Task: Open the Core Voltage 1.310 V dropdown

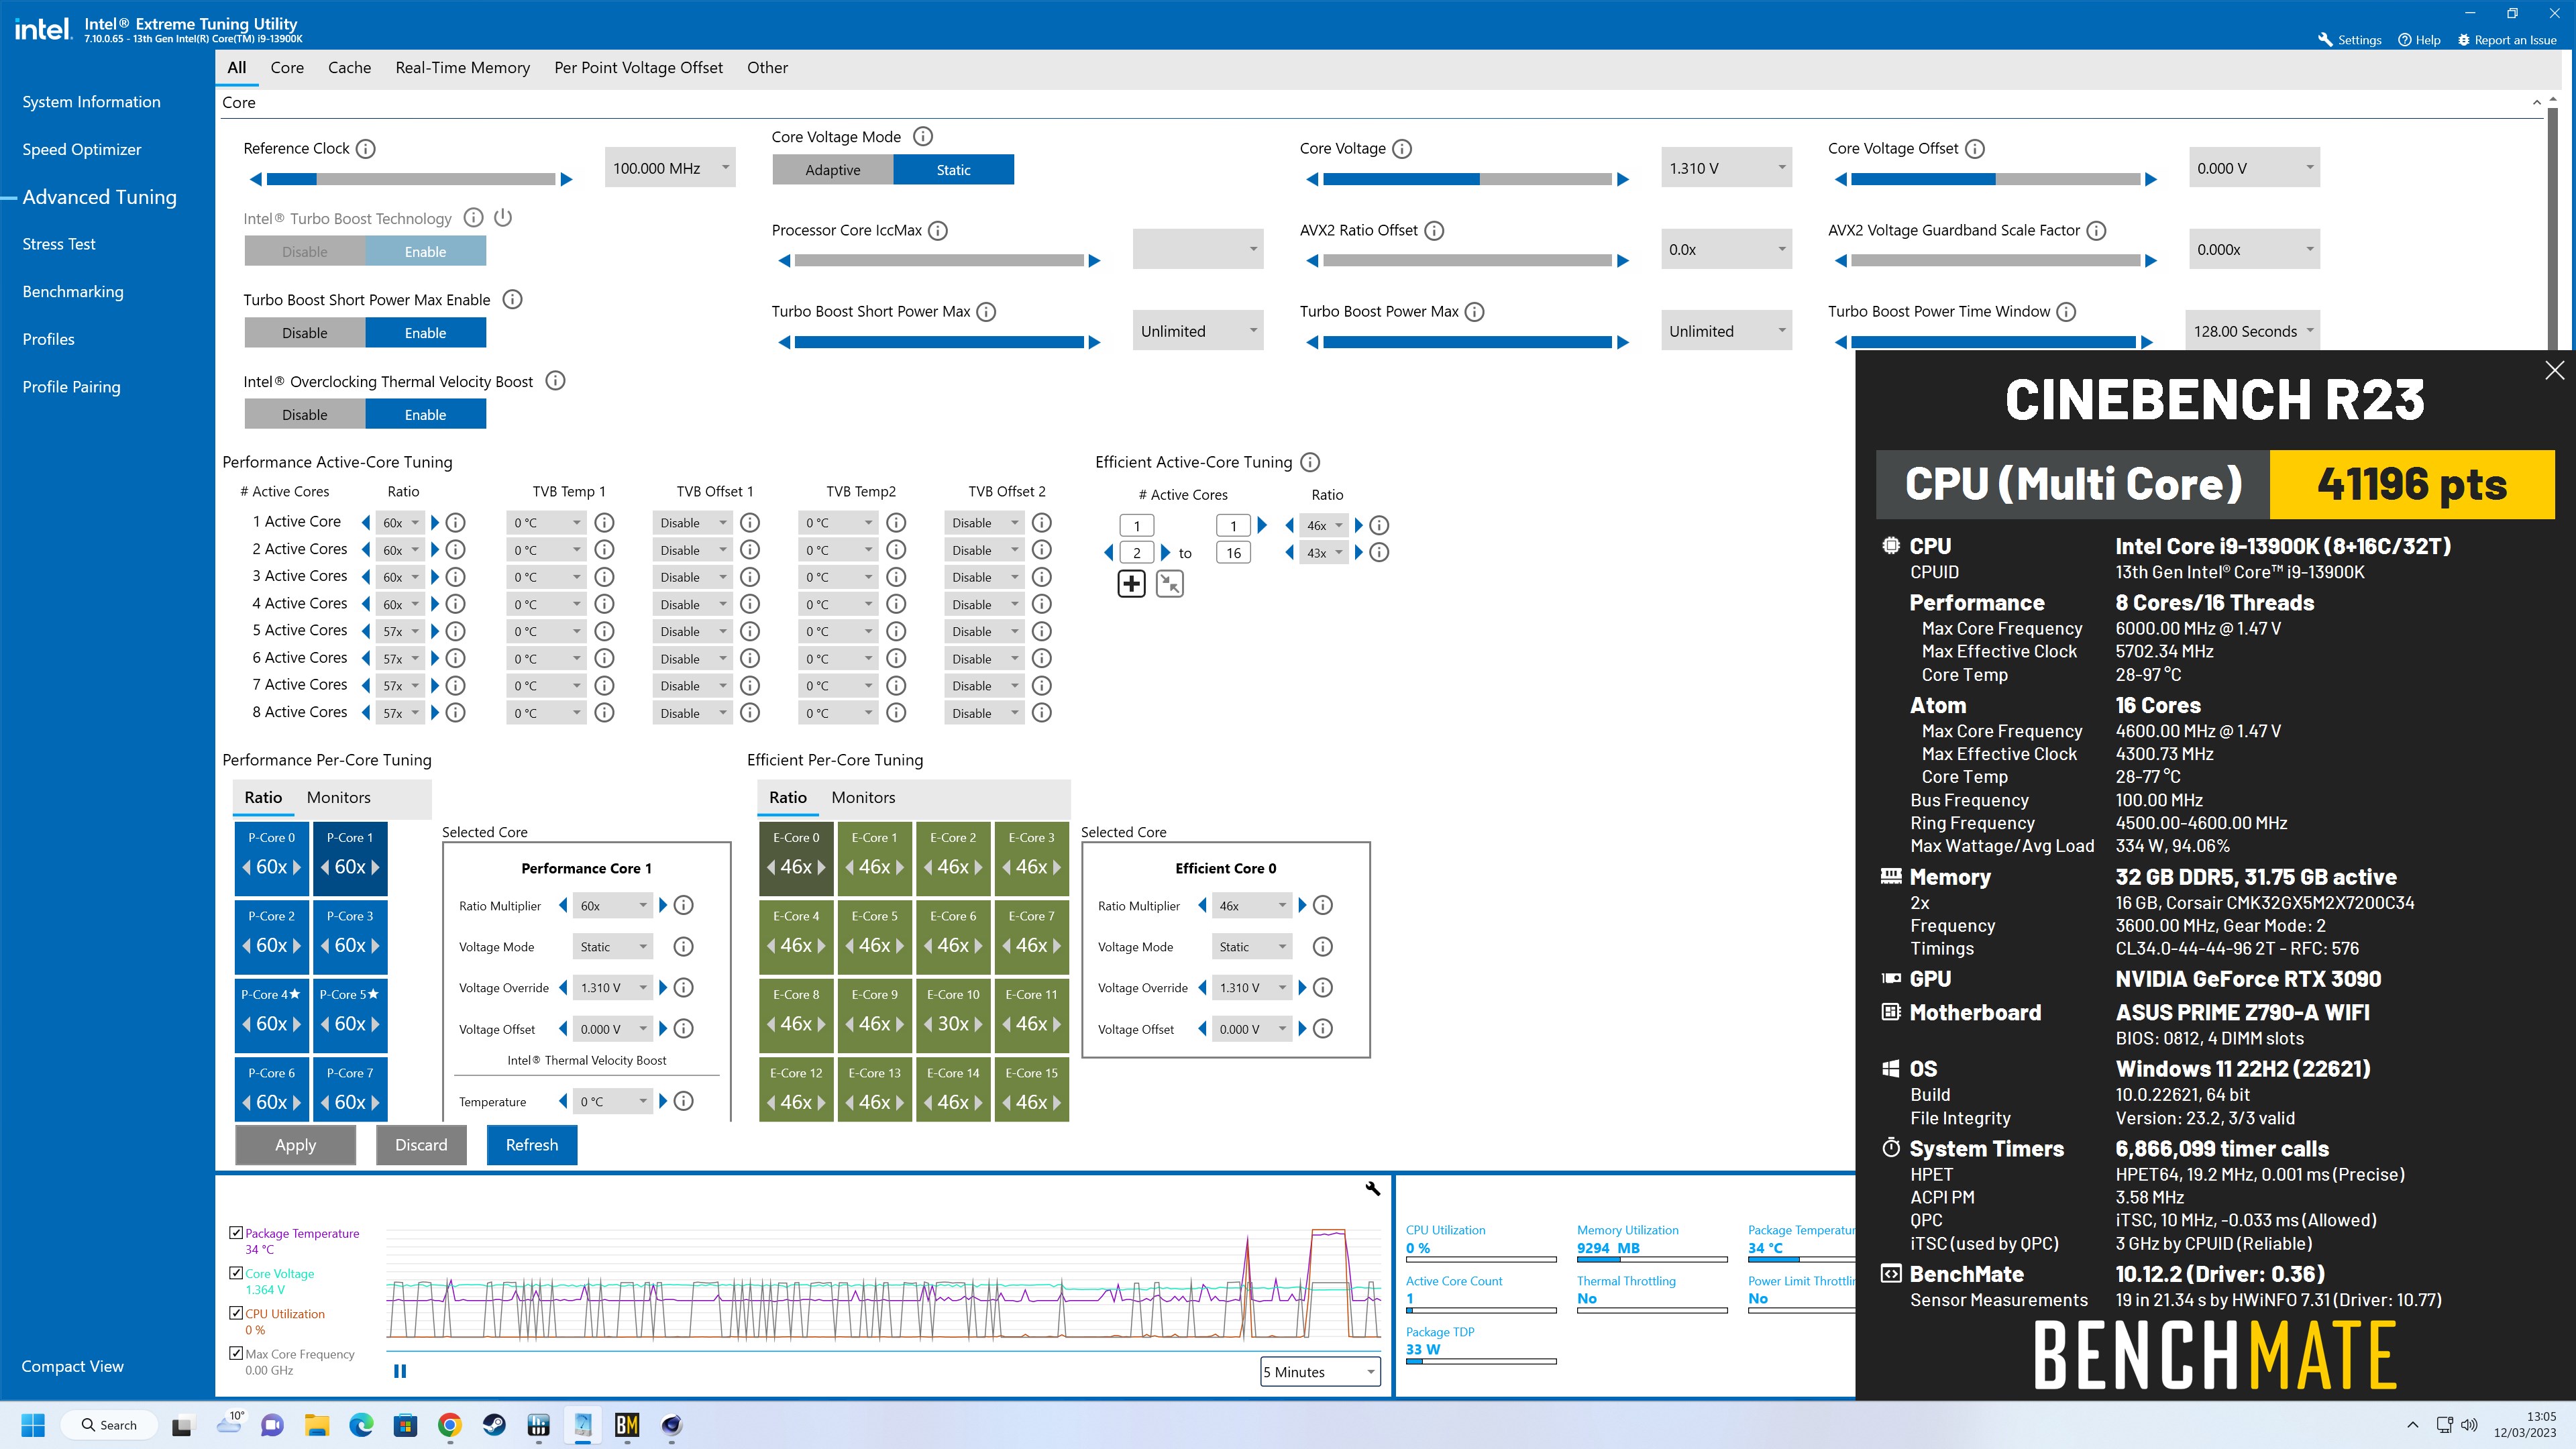Action: click(1726, 168)
